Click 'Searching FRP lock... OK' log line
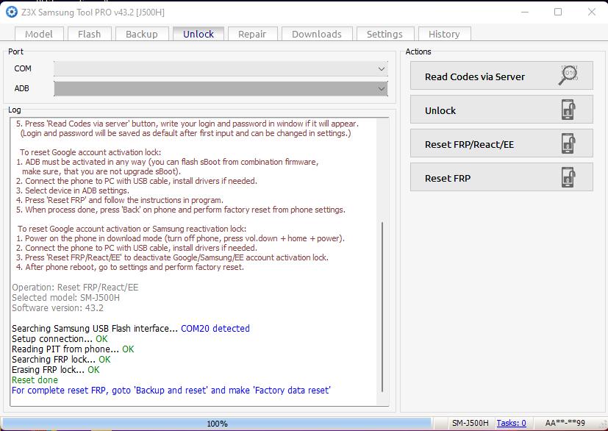Image resolution: width=608 pixels, height=431 pixels. (61, 360)
